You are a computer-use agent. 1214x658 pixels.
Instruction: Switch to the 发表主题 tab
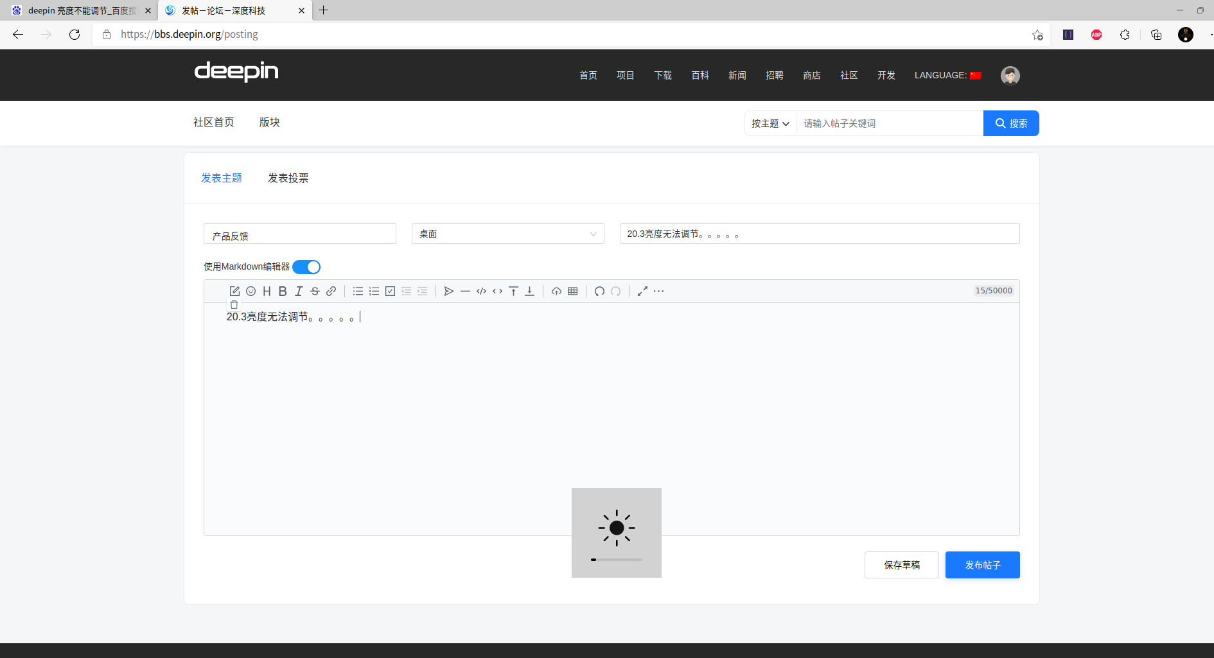click(222, 178)
